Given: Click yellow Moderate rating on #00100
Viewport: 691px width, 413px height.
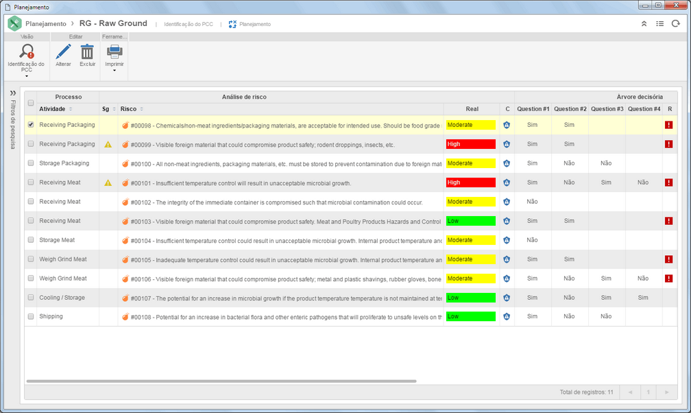Looking at the screenshot, I should coord(471,163).
